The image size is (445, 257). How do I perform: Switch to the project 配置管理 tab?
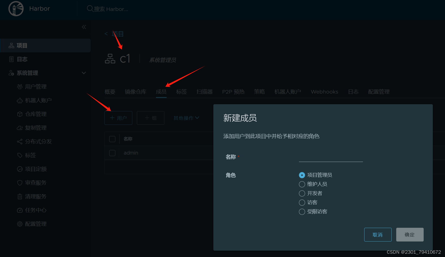379,92
